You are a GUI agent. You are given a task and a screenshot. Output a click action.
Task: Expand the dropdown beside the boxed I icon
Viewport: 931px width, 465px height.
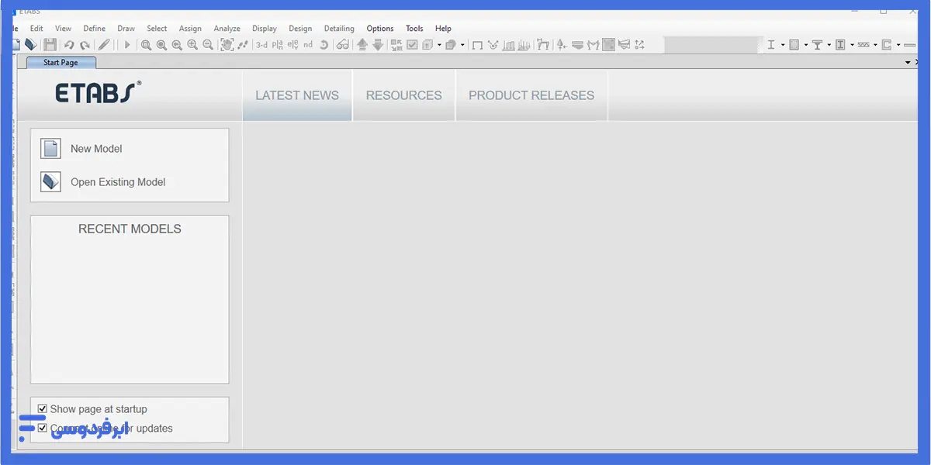tap(852, 45)
